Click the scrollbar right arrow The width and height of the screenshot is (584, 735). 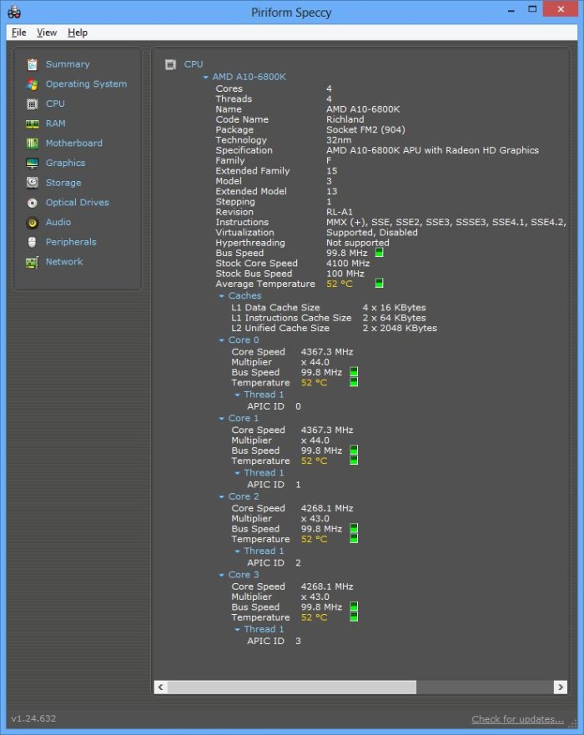(x=561, y=687)
